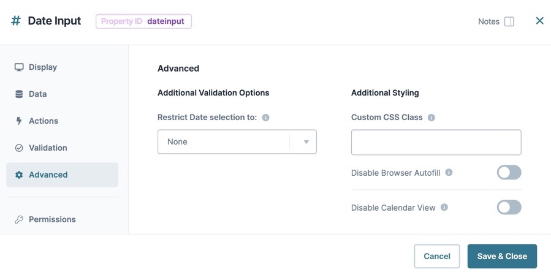Click the Cancel button
The image size is (551, 275).
437,256
